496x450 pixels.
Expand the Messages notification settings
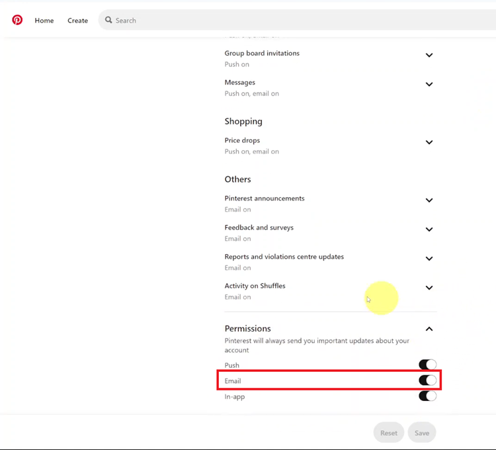click(x=429, y=84)
